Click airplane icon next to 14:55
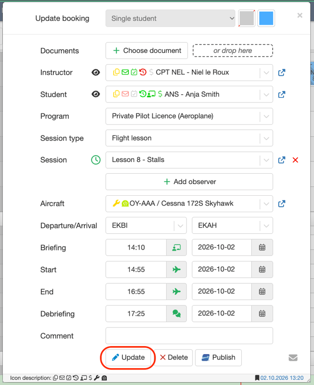The height and width of the screenshot is (385, 314). [176, 270]
